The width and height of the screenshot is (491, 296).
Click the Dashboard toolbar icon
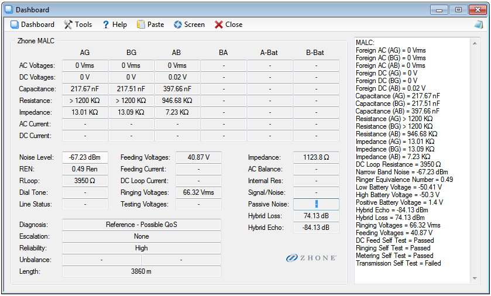15,25
